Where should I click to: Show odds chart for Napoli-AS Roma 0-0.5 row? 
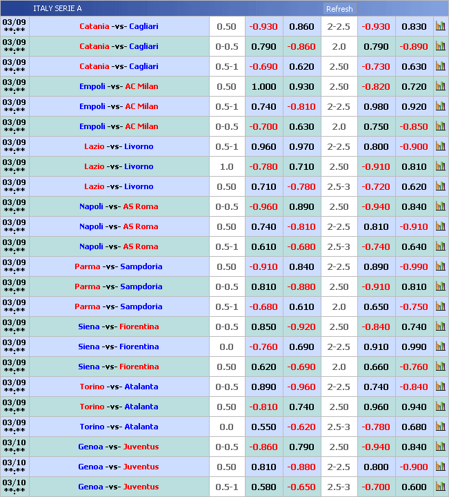[441, 206]
